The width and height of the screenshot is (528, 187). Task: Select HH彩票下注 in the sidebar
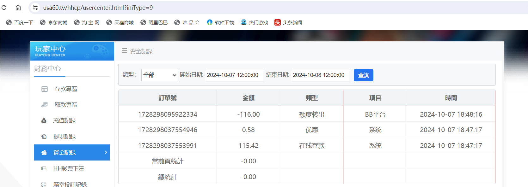69,169
